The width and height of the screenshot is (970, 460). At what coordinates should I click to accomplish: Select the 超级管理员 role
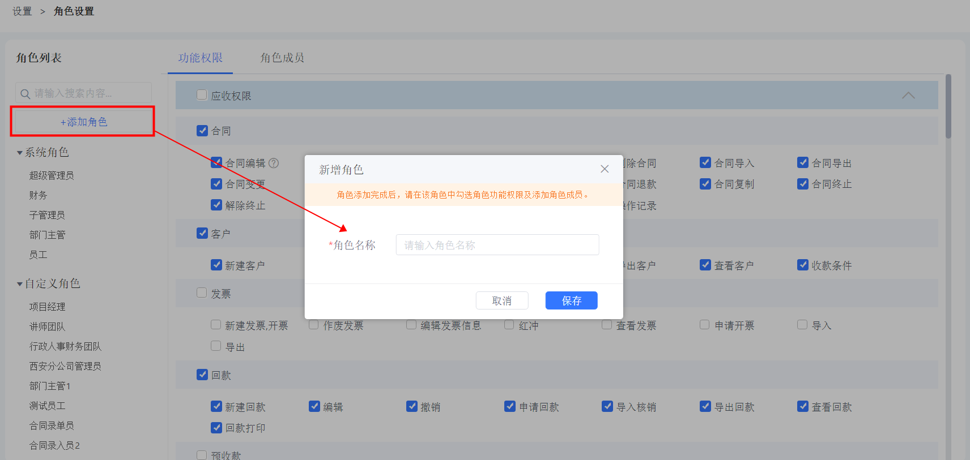(52, 175)
